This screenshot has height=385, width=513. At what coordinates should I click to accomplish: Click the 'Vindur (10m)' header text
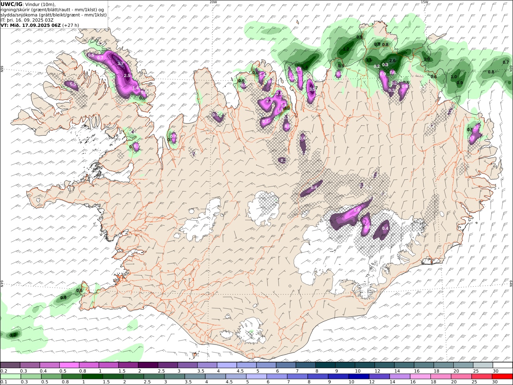pos(40,4)
